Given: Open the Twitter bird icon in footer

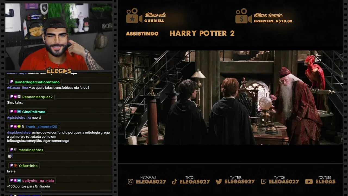Looking at the screenshot, I should click(x=219, y=182).
